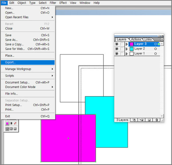Choose New... from File menu
172x165 pixels.
(28, 8)
